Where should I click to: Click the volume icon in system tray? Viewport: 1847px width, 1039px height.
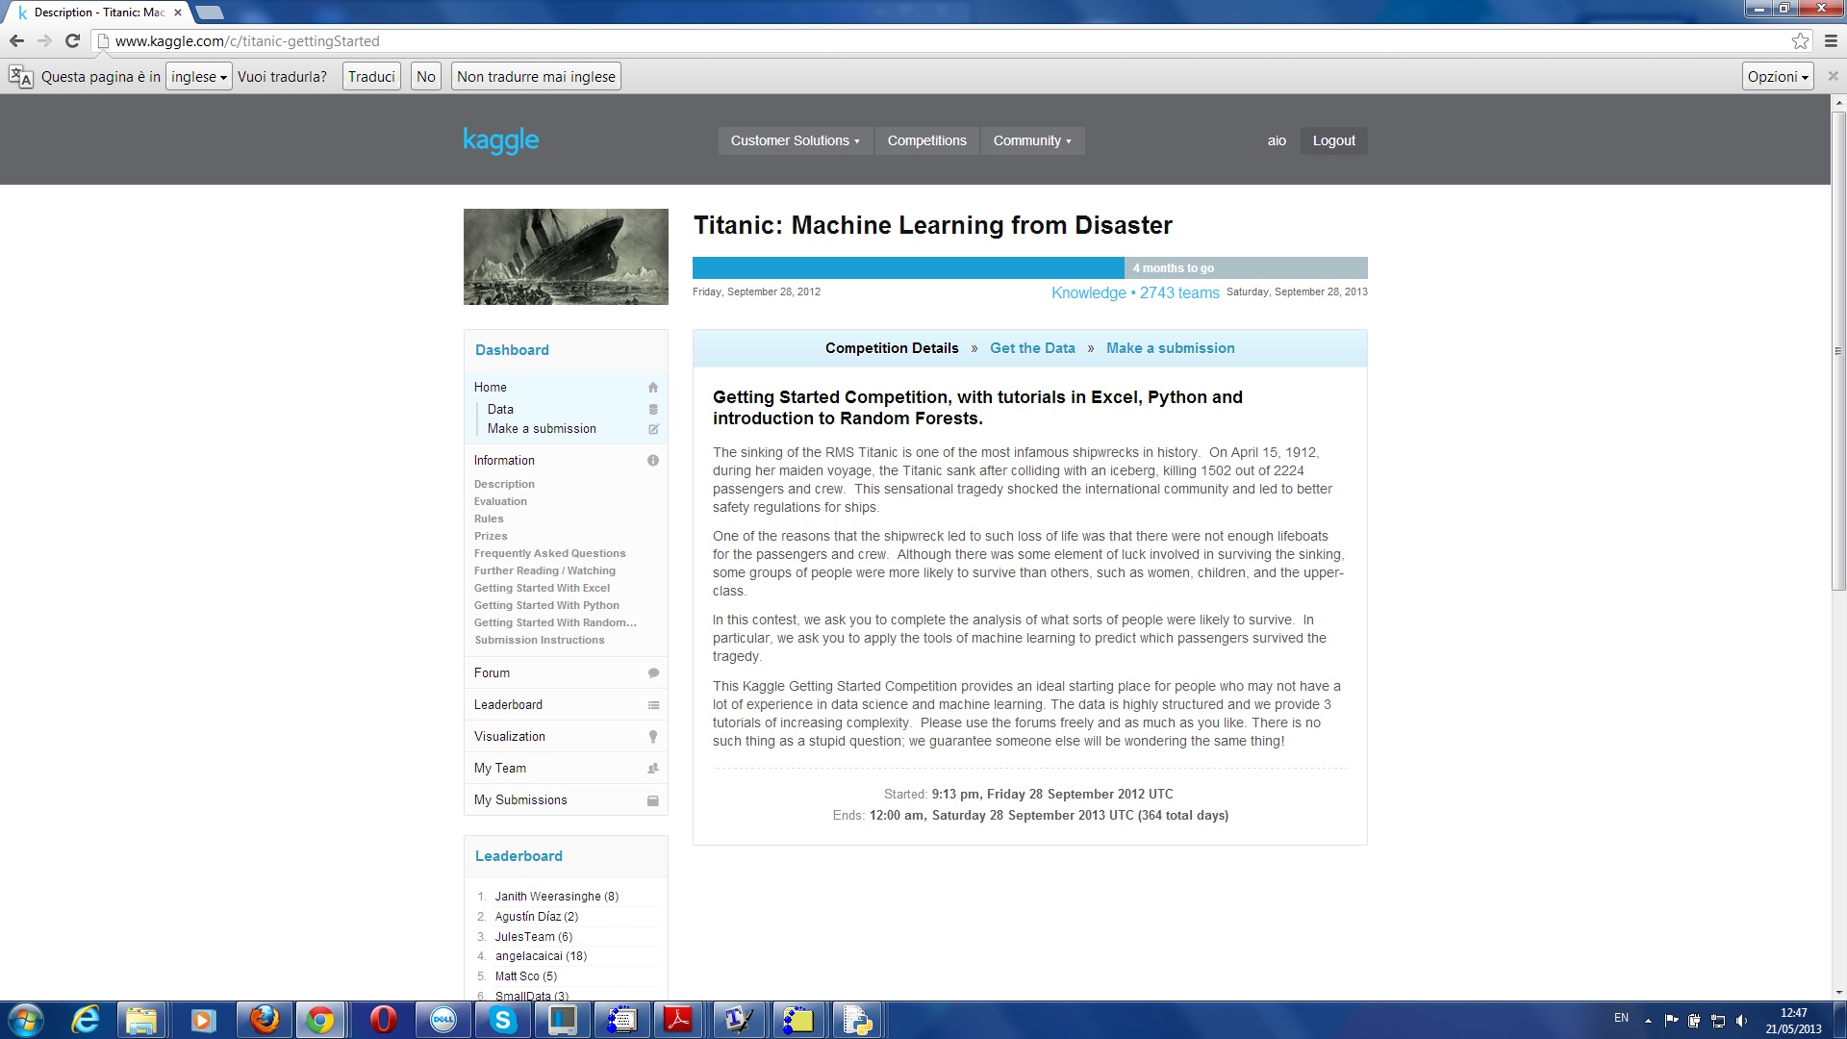[x=1741, y=1021]
